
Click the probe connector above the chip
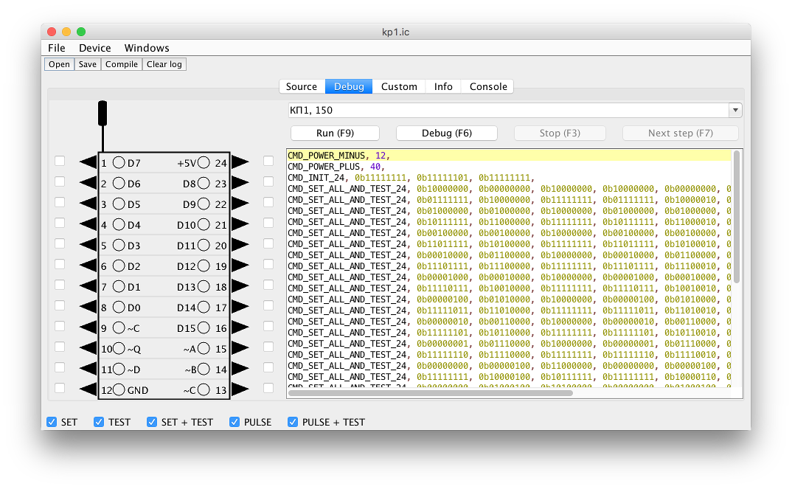coord(103,113)
